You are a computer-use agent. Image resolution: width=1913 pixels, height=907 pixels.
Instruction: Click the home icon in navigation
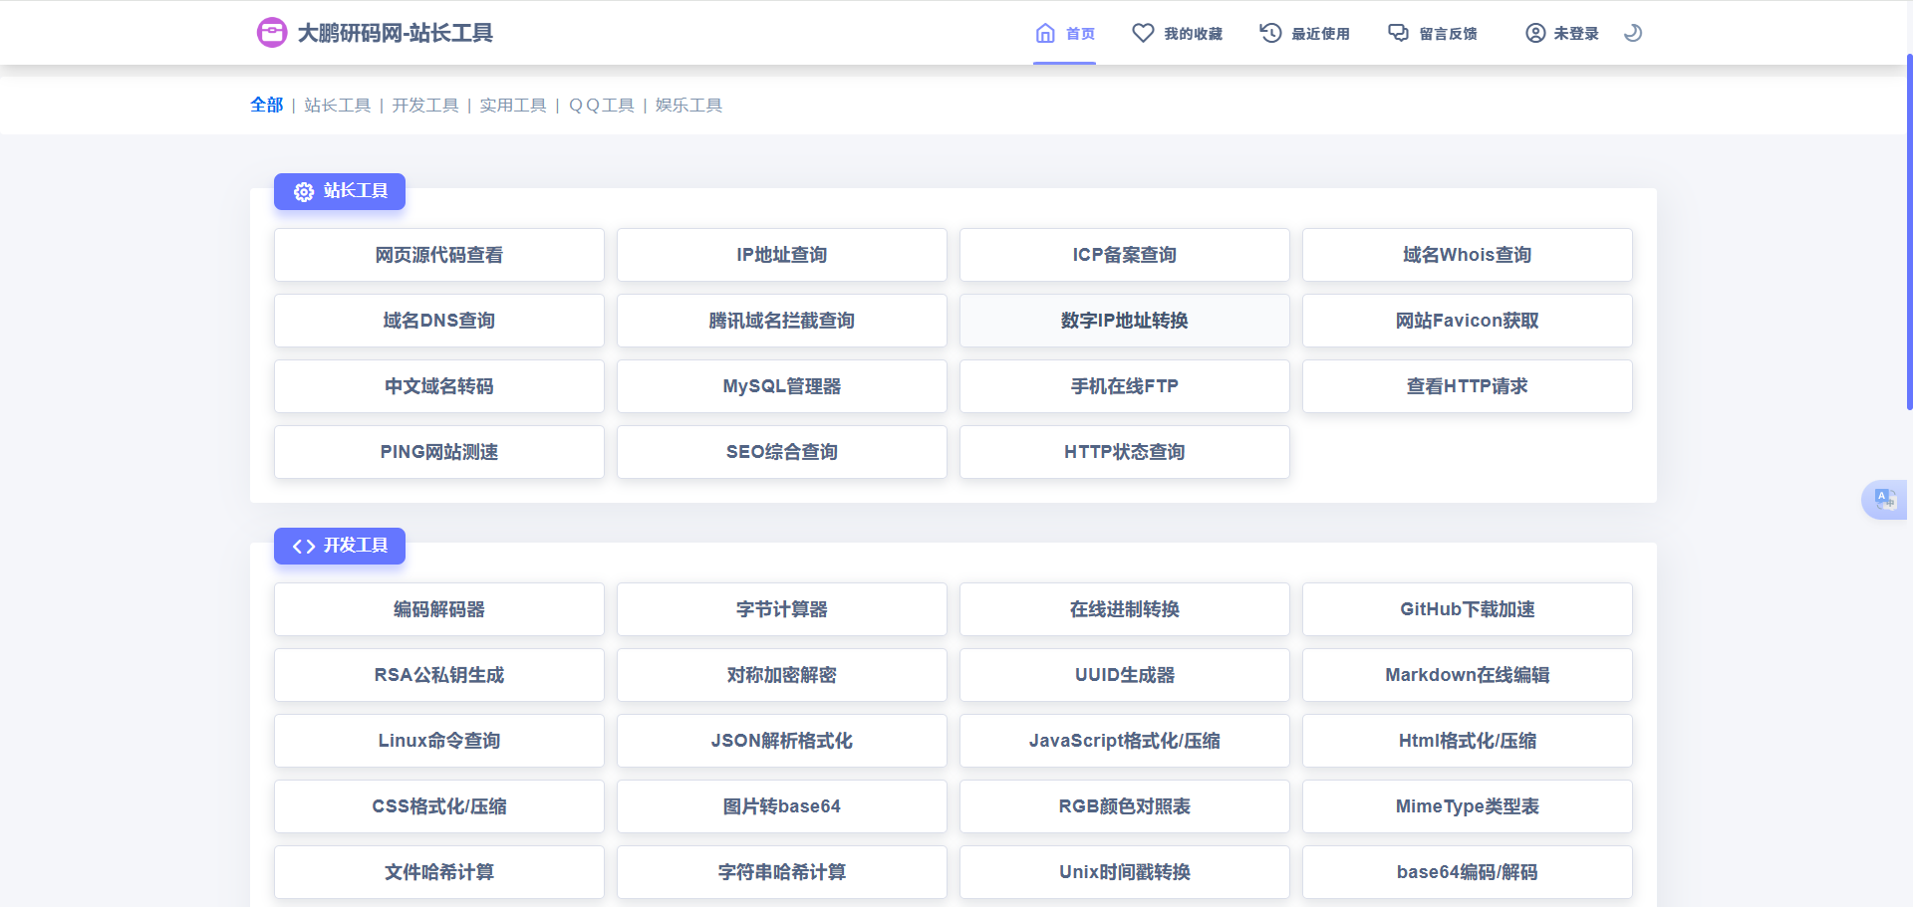click(1045, 33)
